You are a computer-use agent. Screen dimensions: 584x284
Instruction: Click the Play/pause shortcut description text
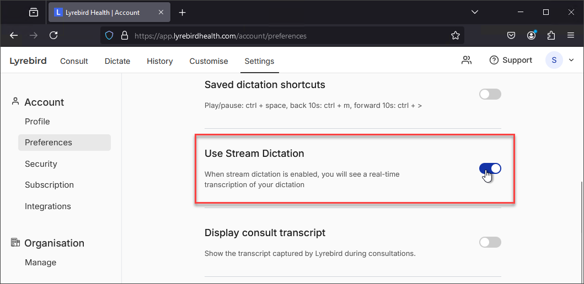[x=313, y=106]
